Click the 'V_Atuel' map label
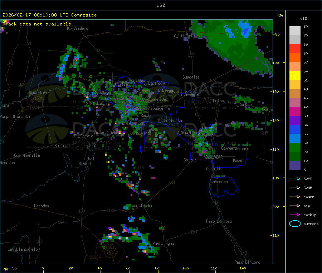Image resolution: width=322 pixels, height=273 pixels. tap(184, 133)
